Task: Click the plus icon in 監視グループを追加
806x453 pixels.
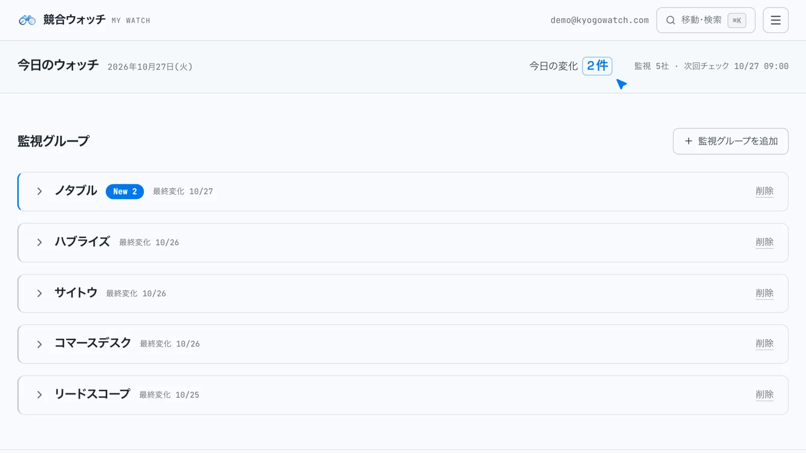Action: (689, 141)
